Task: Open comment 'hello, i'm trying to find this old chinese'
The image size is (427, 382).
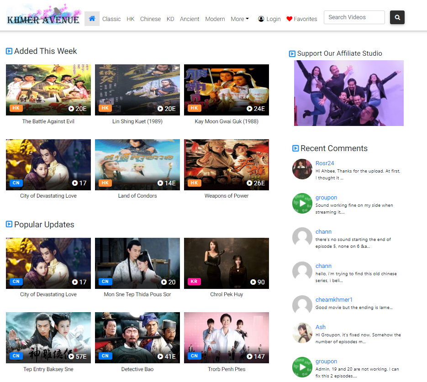Action: click(x=356, y=277)
